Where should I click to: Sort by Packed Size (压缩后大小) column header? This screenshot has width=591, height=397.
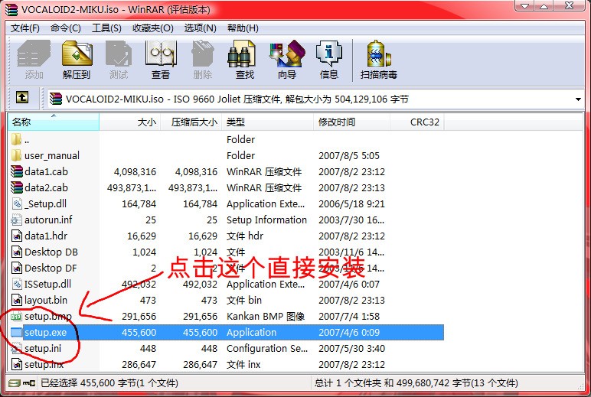coord(191,122)
